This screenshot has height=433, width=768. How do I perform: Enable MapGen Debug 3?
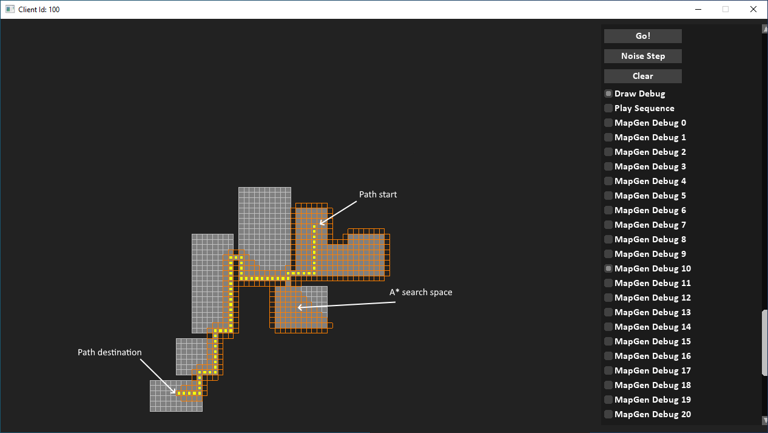coord(608,166)
